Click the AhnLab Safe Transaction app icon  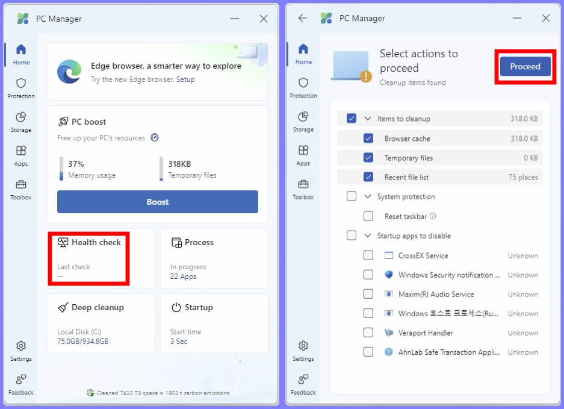click(389, 352)
